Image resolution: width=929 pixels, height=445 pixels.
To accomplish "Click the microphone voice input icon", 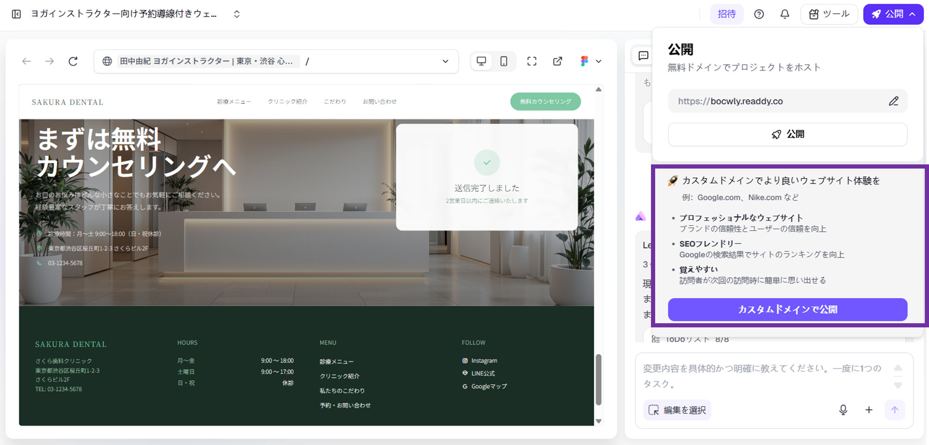I will coord(843,410).
